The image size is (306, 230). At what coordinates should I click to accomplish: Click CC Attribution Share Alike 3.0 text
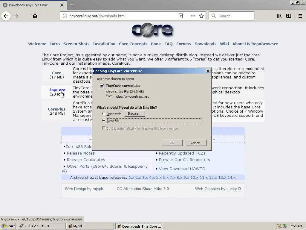143,189
